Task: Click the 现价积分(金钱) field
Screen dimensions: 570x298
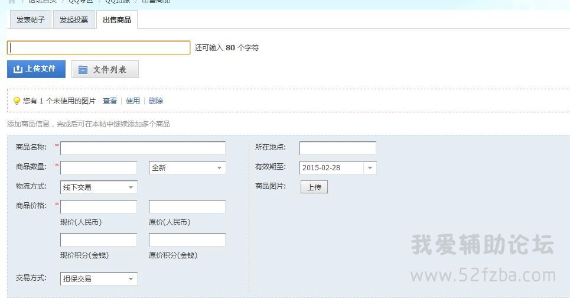Action: point(99,240)
